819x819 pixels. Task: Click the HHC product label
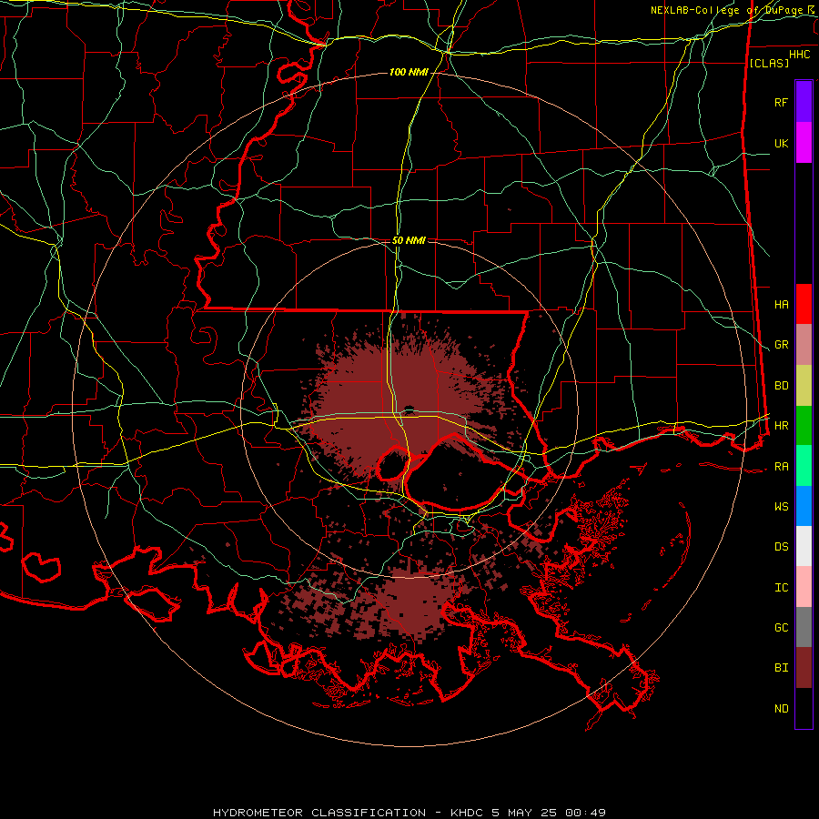pyautogui.click(x=799, y=55)
